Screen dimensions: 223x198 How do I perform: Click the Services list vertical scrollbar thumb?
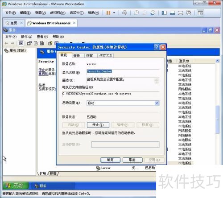pos(218,120)
